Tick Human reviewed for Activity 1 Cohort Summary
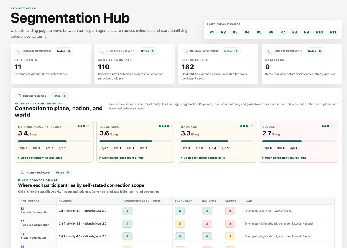The height and width of the screenshot is (248, 347). [x=19, y=96]
